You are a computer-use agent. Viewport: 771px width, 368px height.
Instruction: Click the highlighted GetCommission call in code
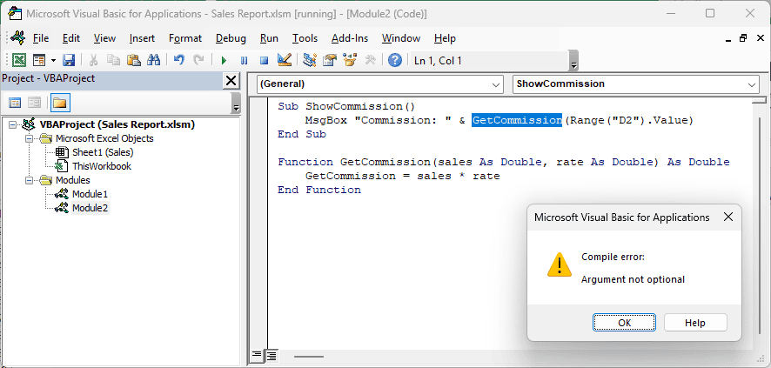(x=517, y=120)
